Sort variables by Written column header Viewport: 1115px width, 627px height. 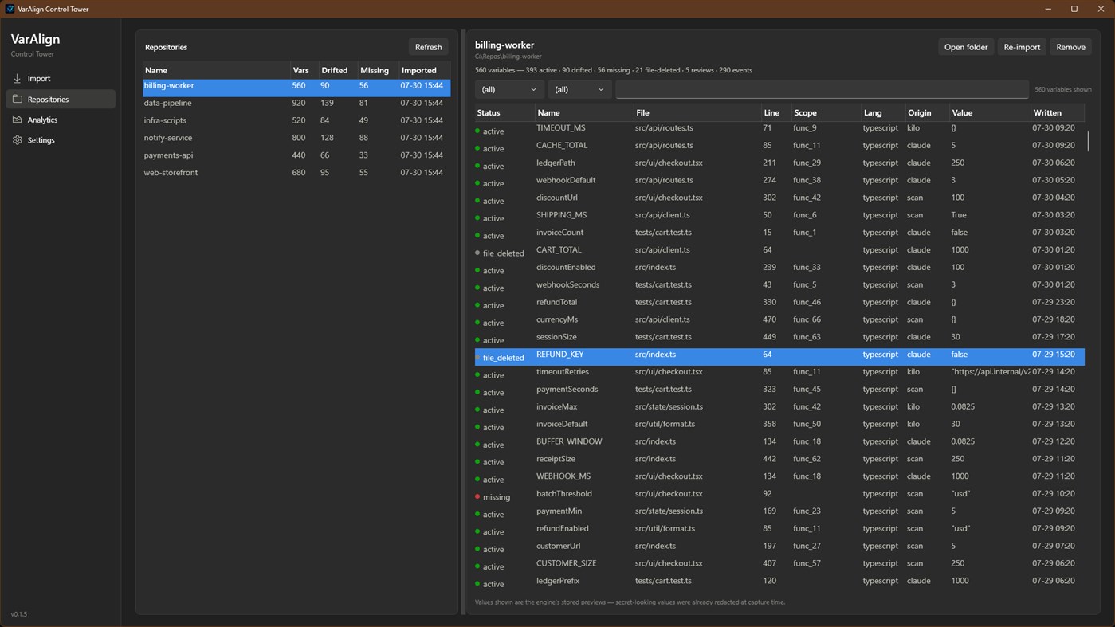point(1057,112)
